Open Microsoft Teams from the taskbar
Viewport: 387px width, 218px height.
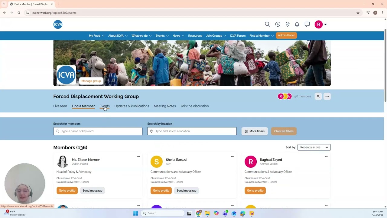click(225, 213)
